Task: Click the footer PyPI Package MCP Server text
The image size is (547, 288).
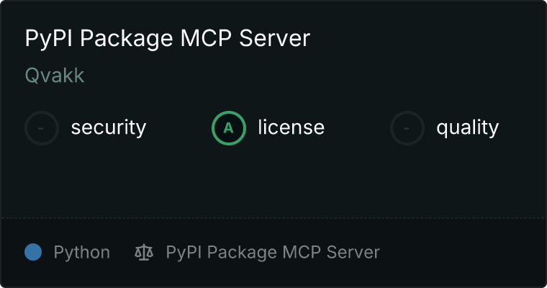Action: pyautogui.click(x=273, y=253)
